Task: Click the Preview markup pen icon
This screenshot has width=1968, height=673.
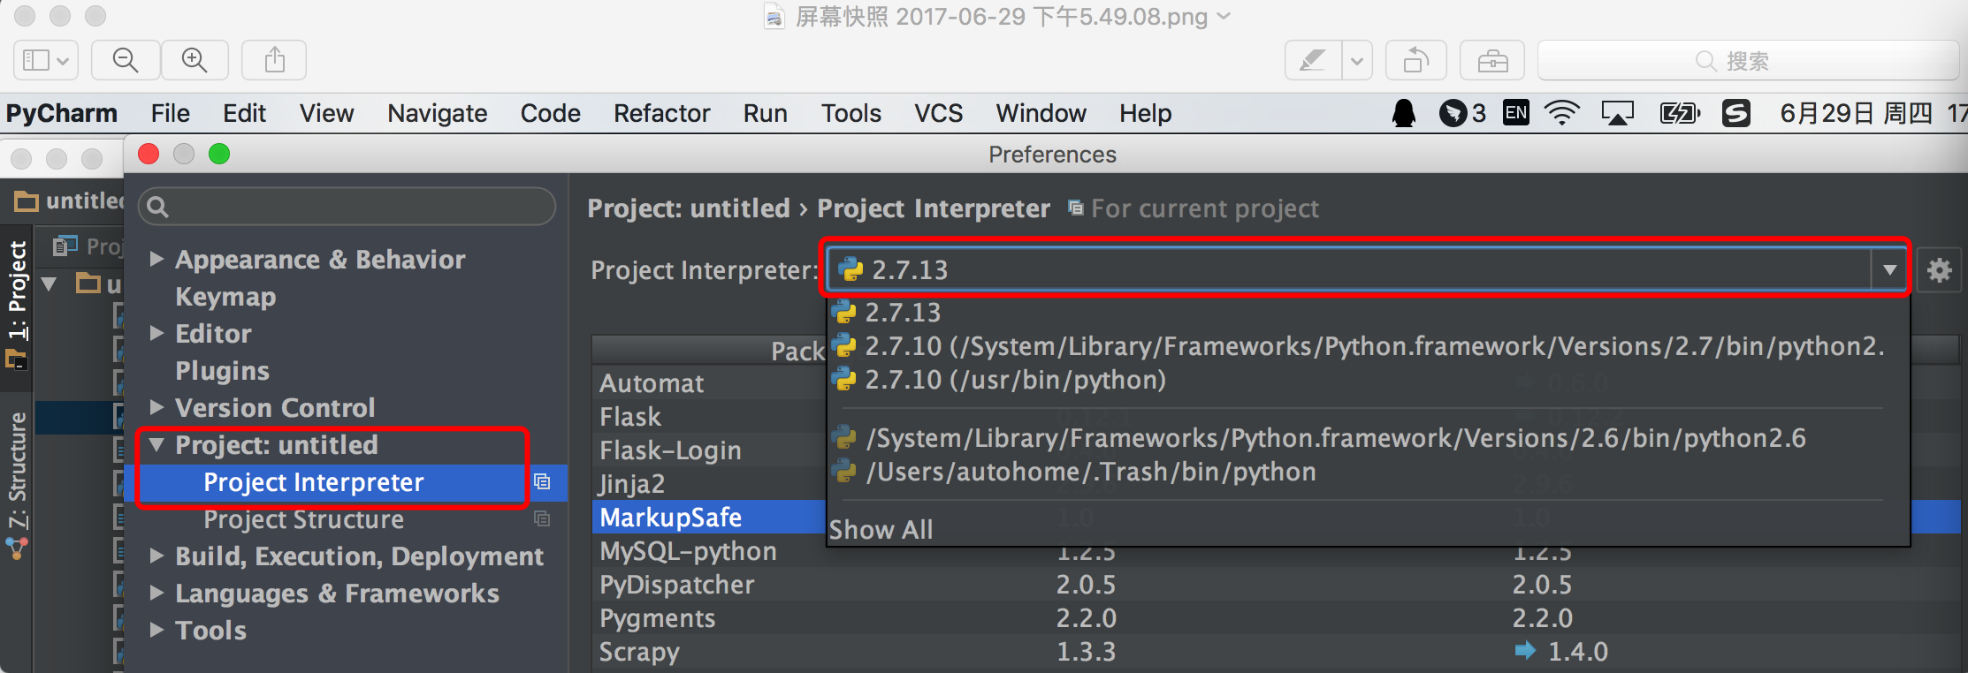Action: pyautogui.click(x=1313, y=61)
